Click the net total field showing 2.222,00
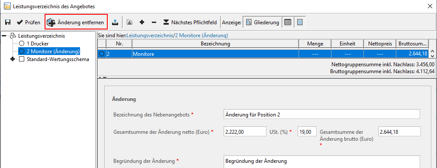 (245, 132)
